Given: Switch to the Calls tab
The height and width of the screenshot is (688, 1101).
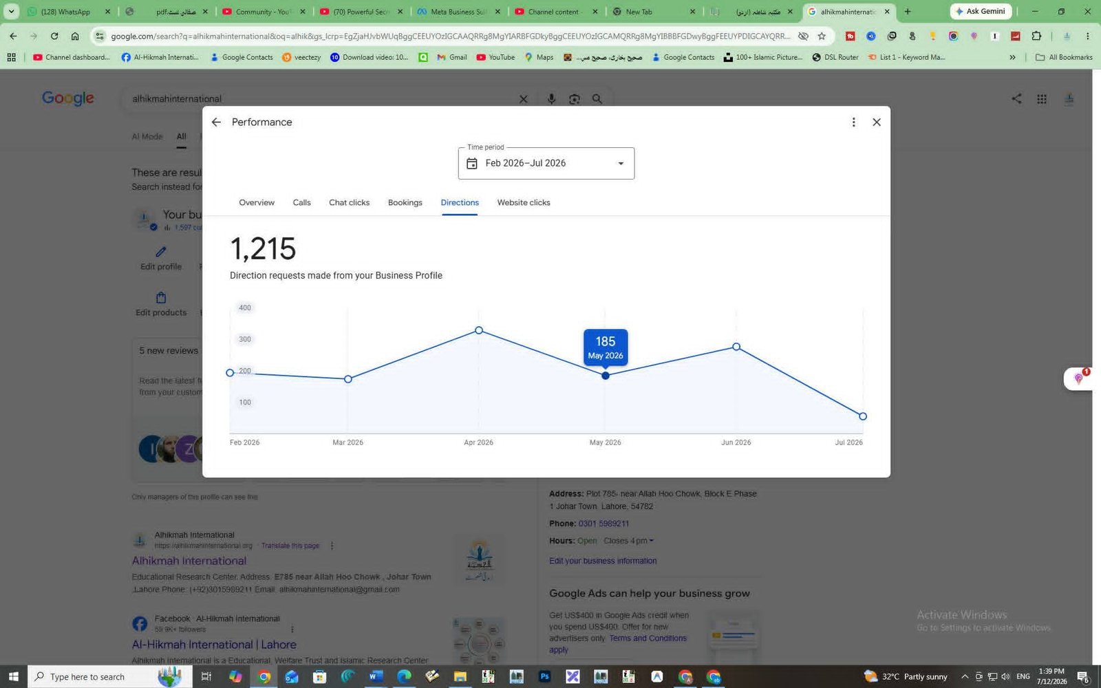Looking at the screenshot, I should coord(301,202).
